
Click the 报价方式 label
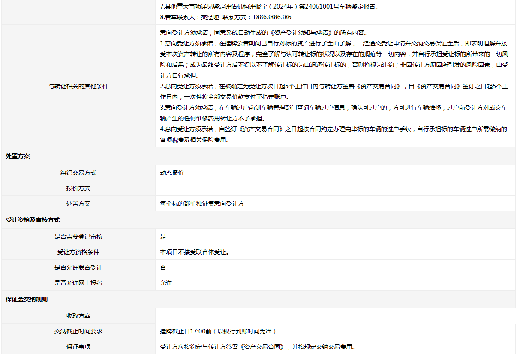coord(78,188)
